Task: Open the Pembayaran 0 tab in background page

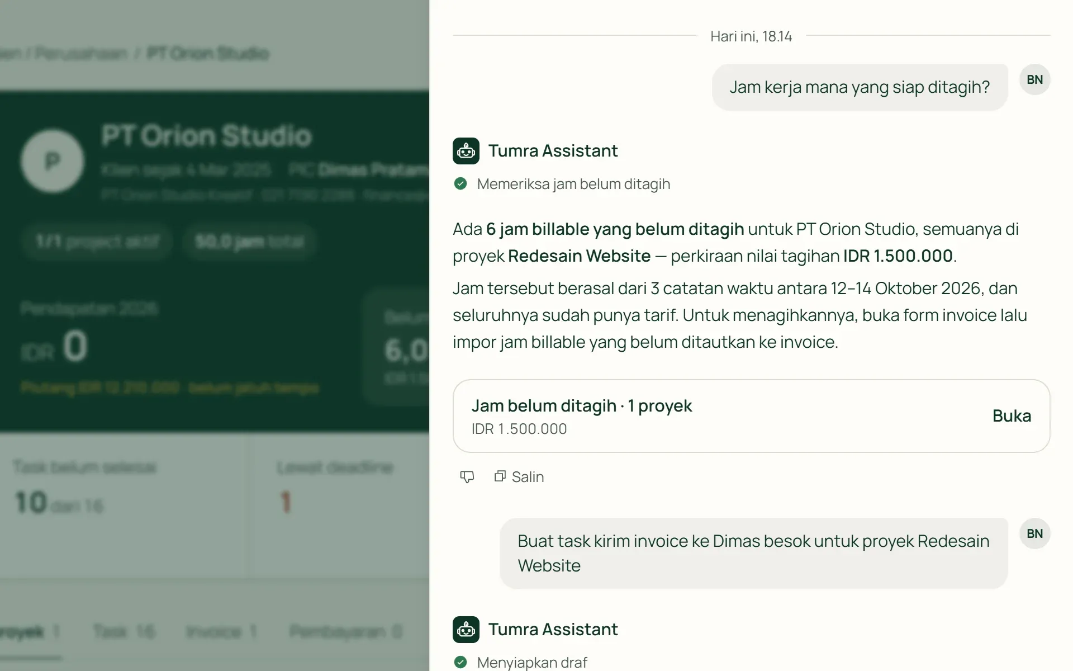Action: (346, 632)
